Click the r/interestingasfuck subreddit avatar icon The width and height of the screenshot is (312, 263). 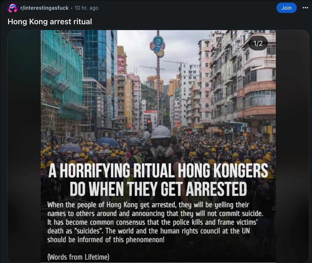click(x=13, y=8)
